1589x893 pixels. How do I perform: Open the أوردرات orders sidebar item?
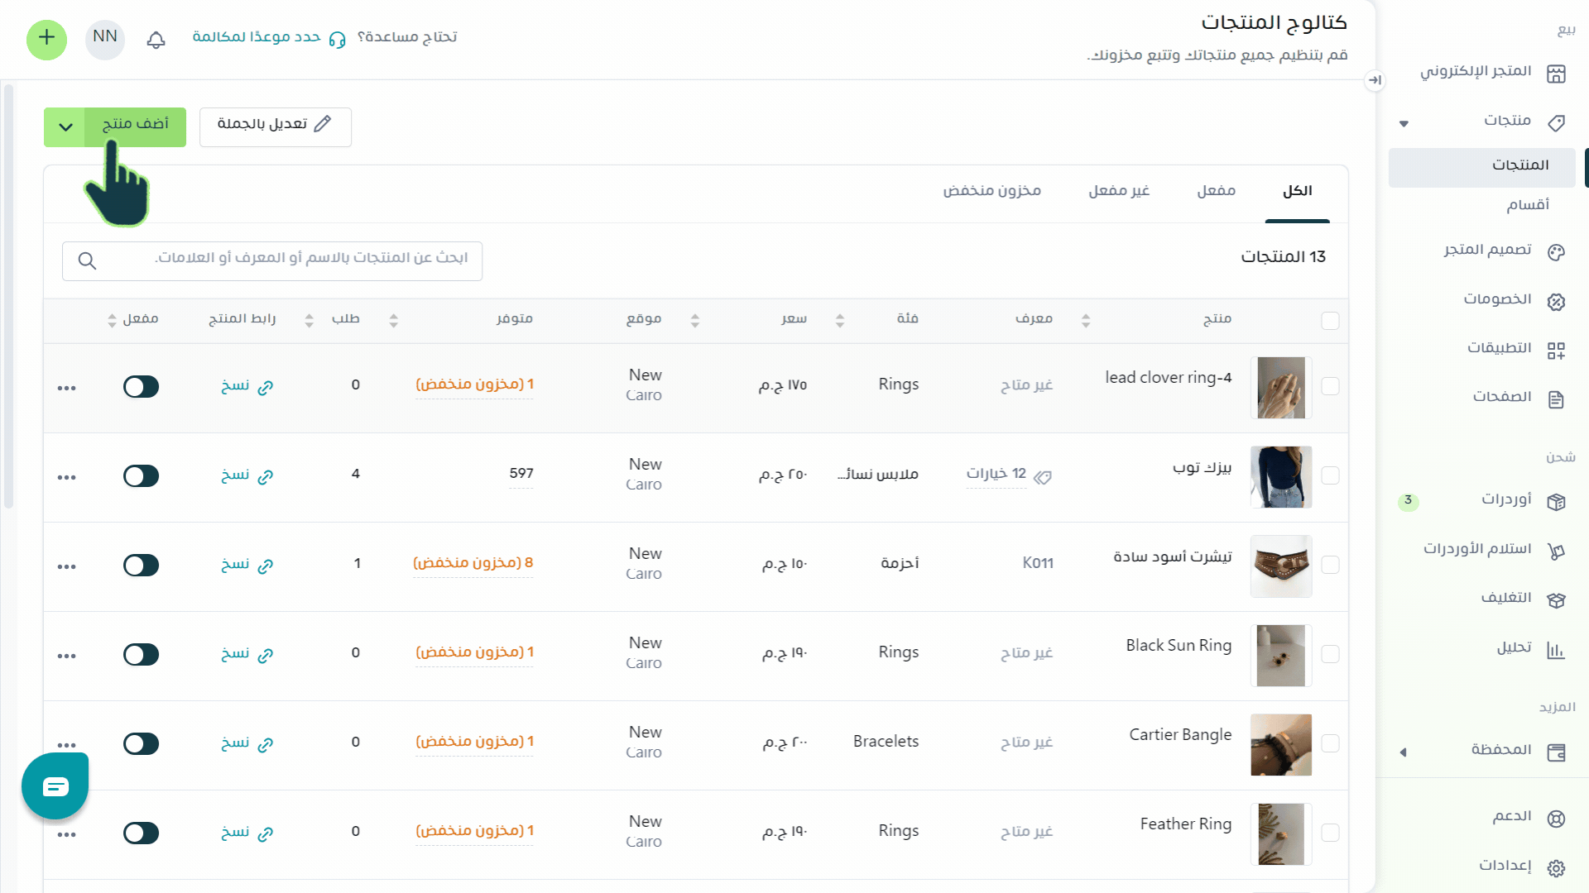tap(1506, 499)
